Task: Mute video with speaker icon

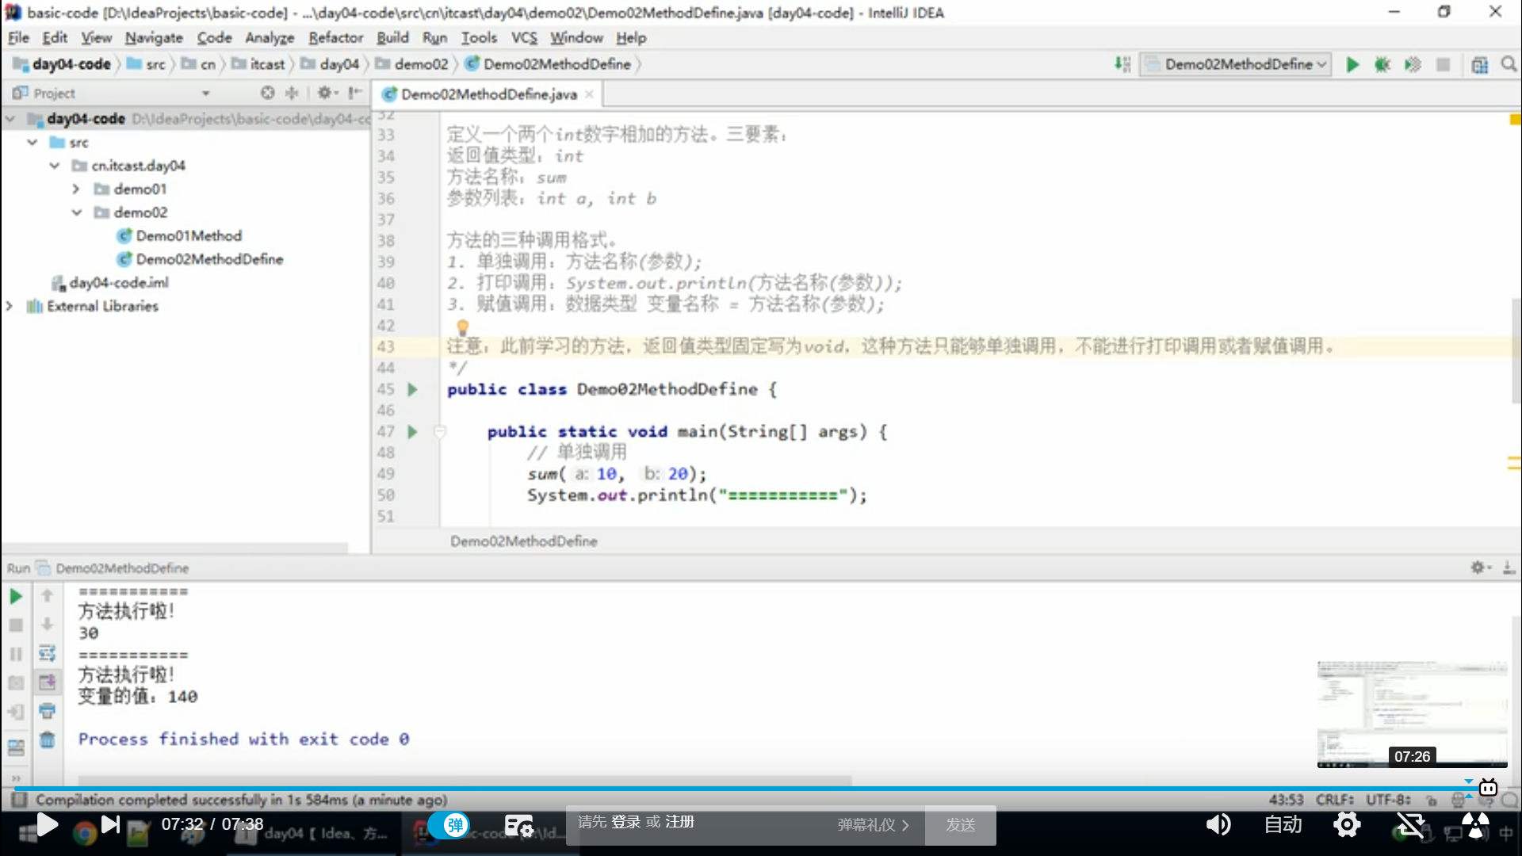Action: 1218,825
